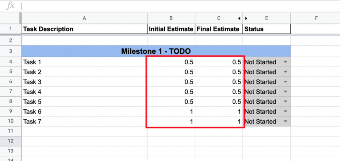Select column E header
Image resolution: width=340 pixels, height=161 pixels.
[x=266, y=18]
